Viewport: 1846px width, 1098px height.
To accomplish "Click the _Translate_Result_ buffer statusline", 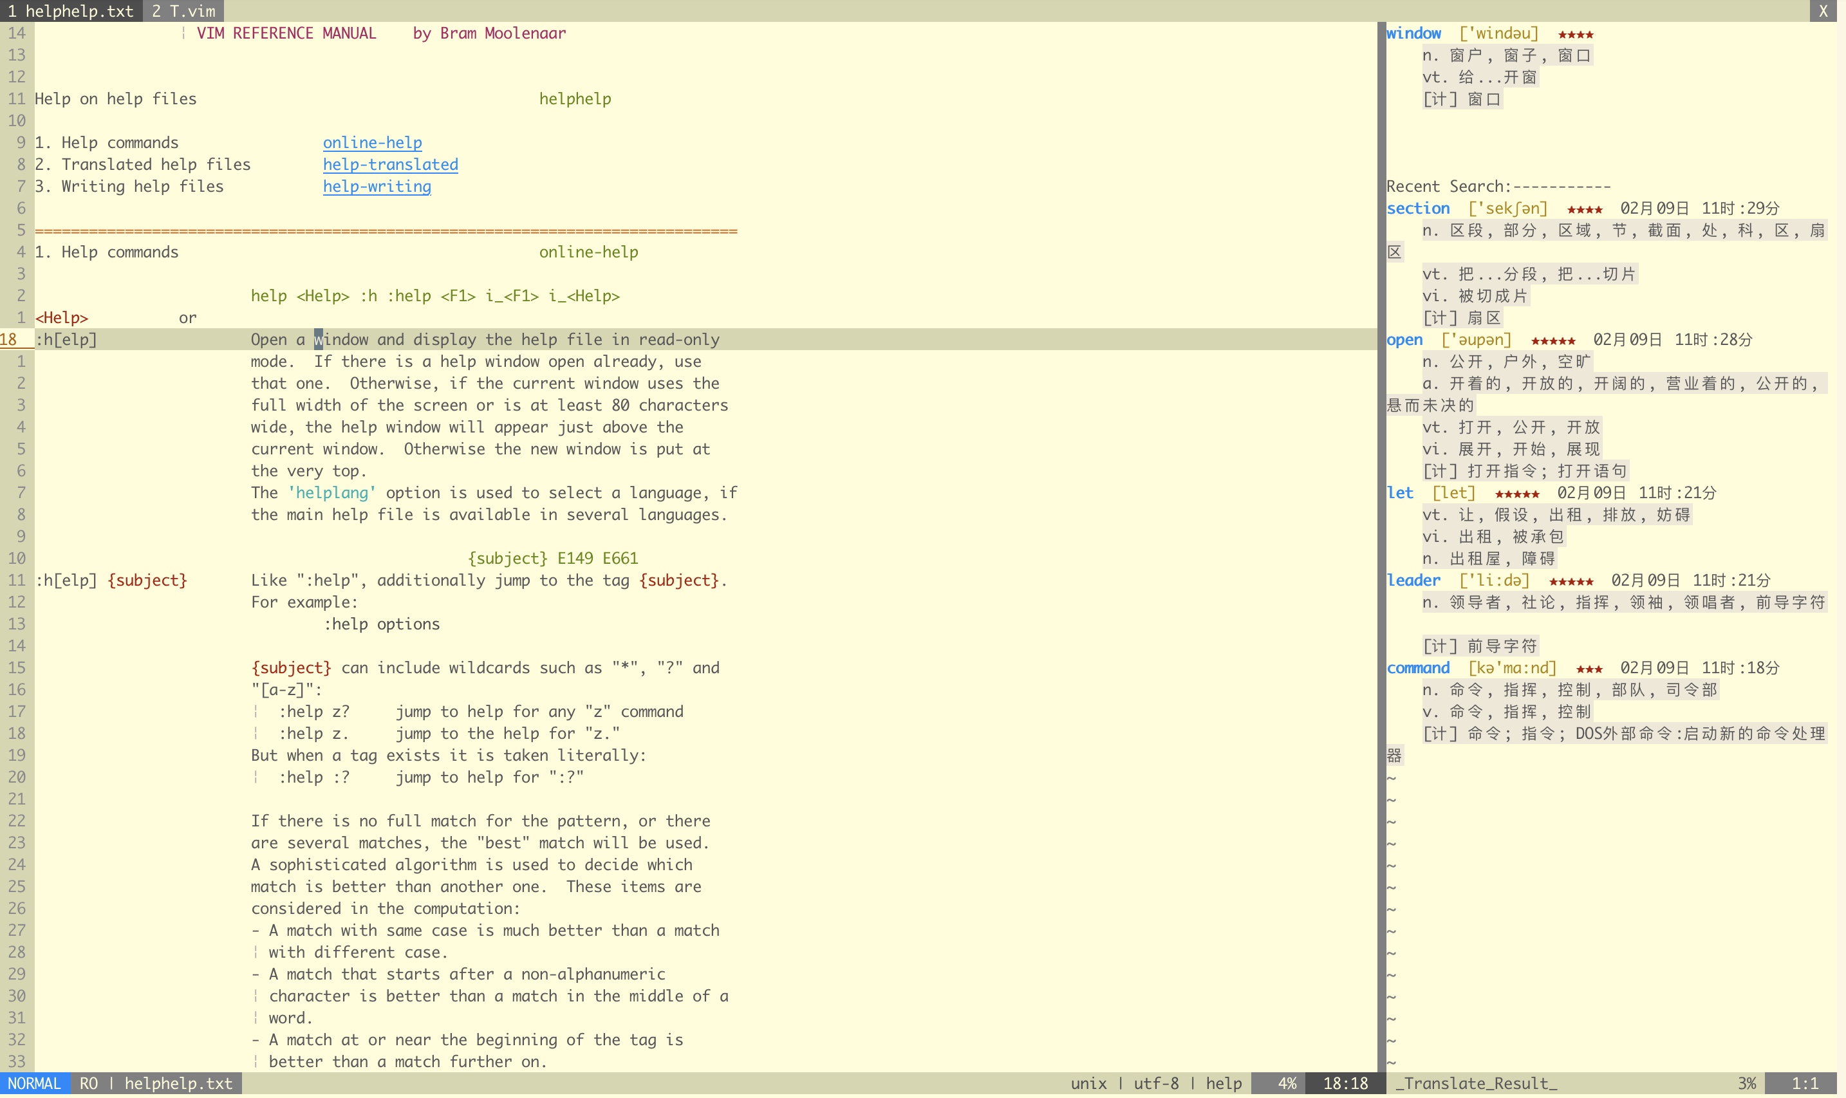I will tap(1476, 1084).
